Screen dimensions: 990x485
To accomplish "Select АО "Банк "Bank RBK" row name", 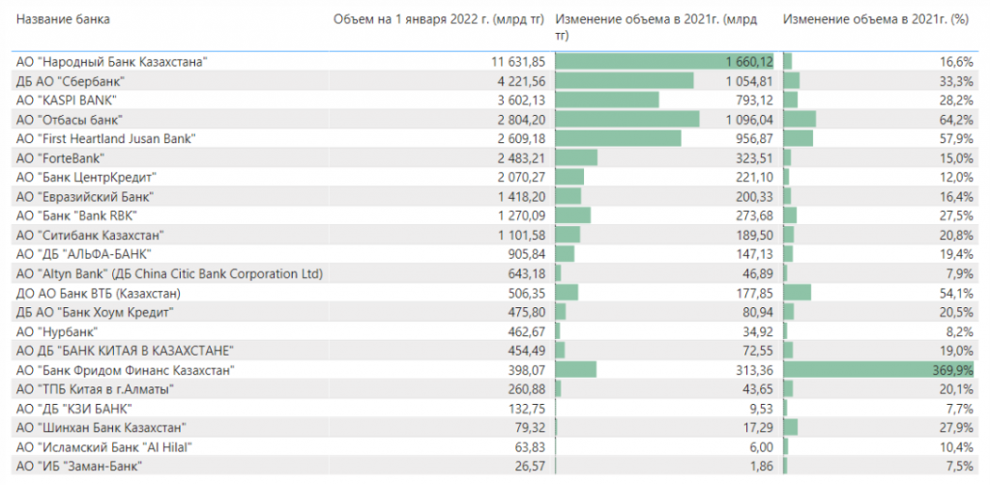I will (x=77, y=216).
